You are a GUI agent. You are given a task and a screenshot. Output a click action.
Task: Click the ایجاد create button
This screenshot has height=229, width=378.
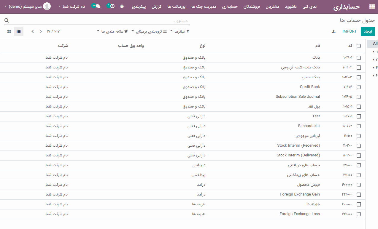click(368, 31)
